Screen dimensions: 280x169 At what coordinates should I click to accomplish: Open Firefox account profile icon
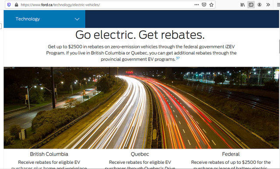click(x=259, y=5)
